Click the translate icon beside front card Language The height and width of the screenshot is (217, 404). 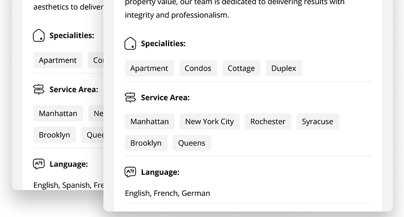point(130,172)
